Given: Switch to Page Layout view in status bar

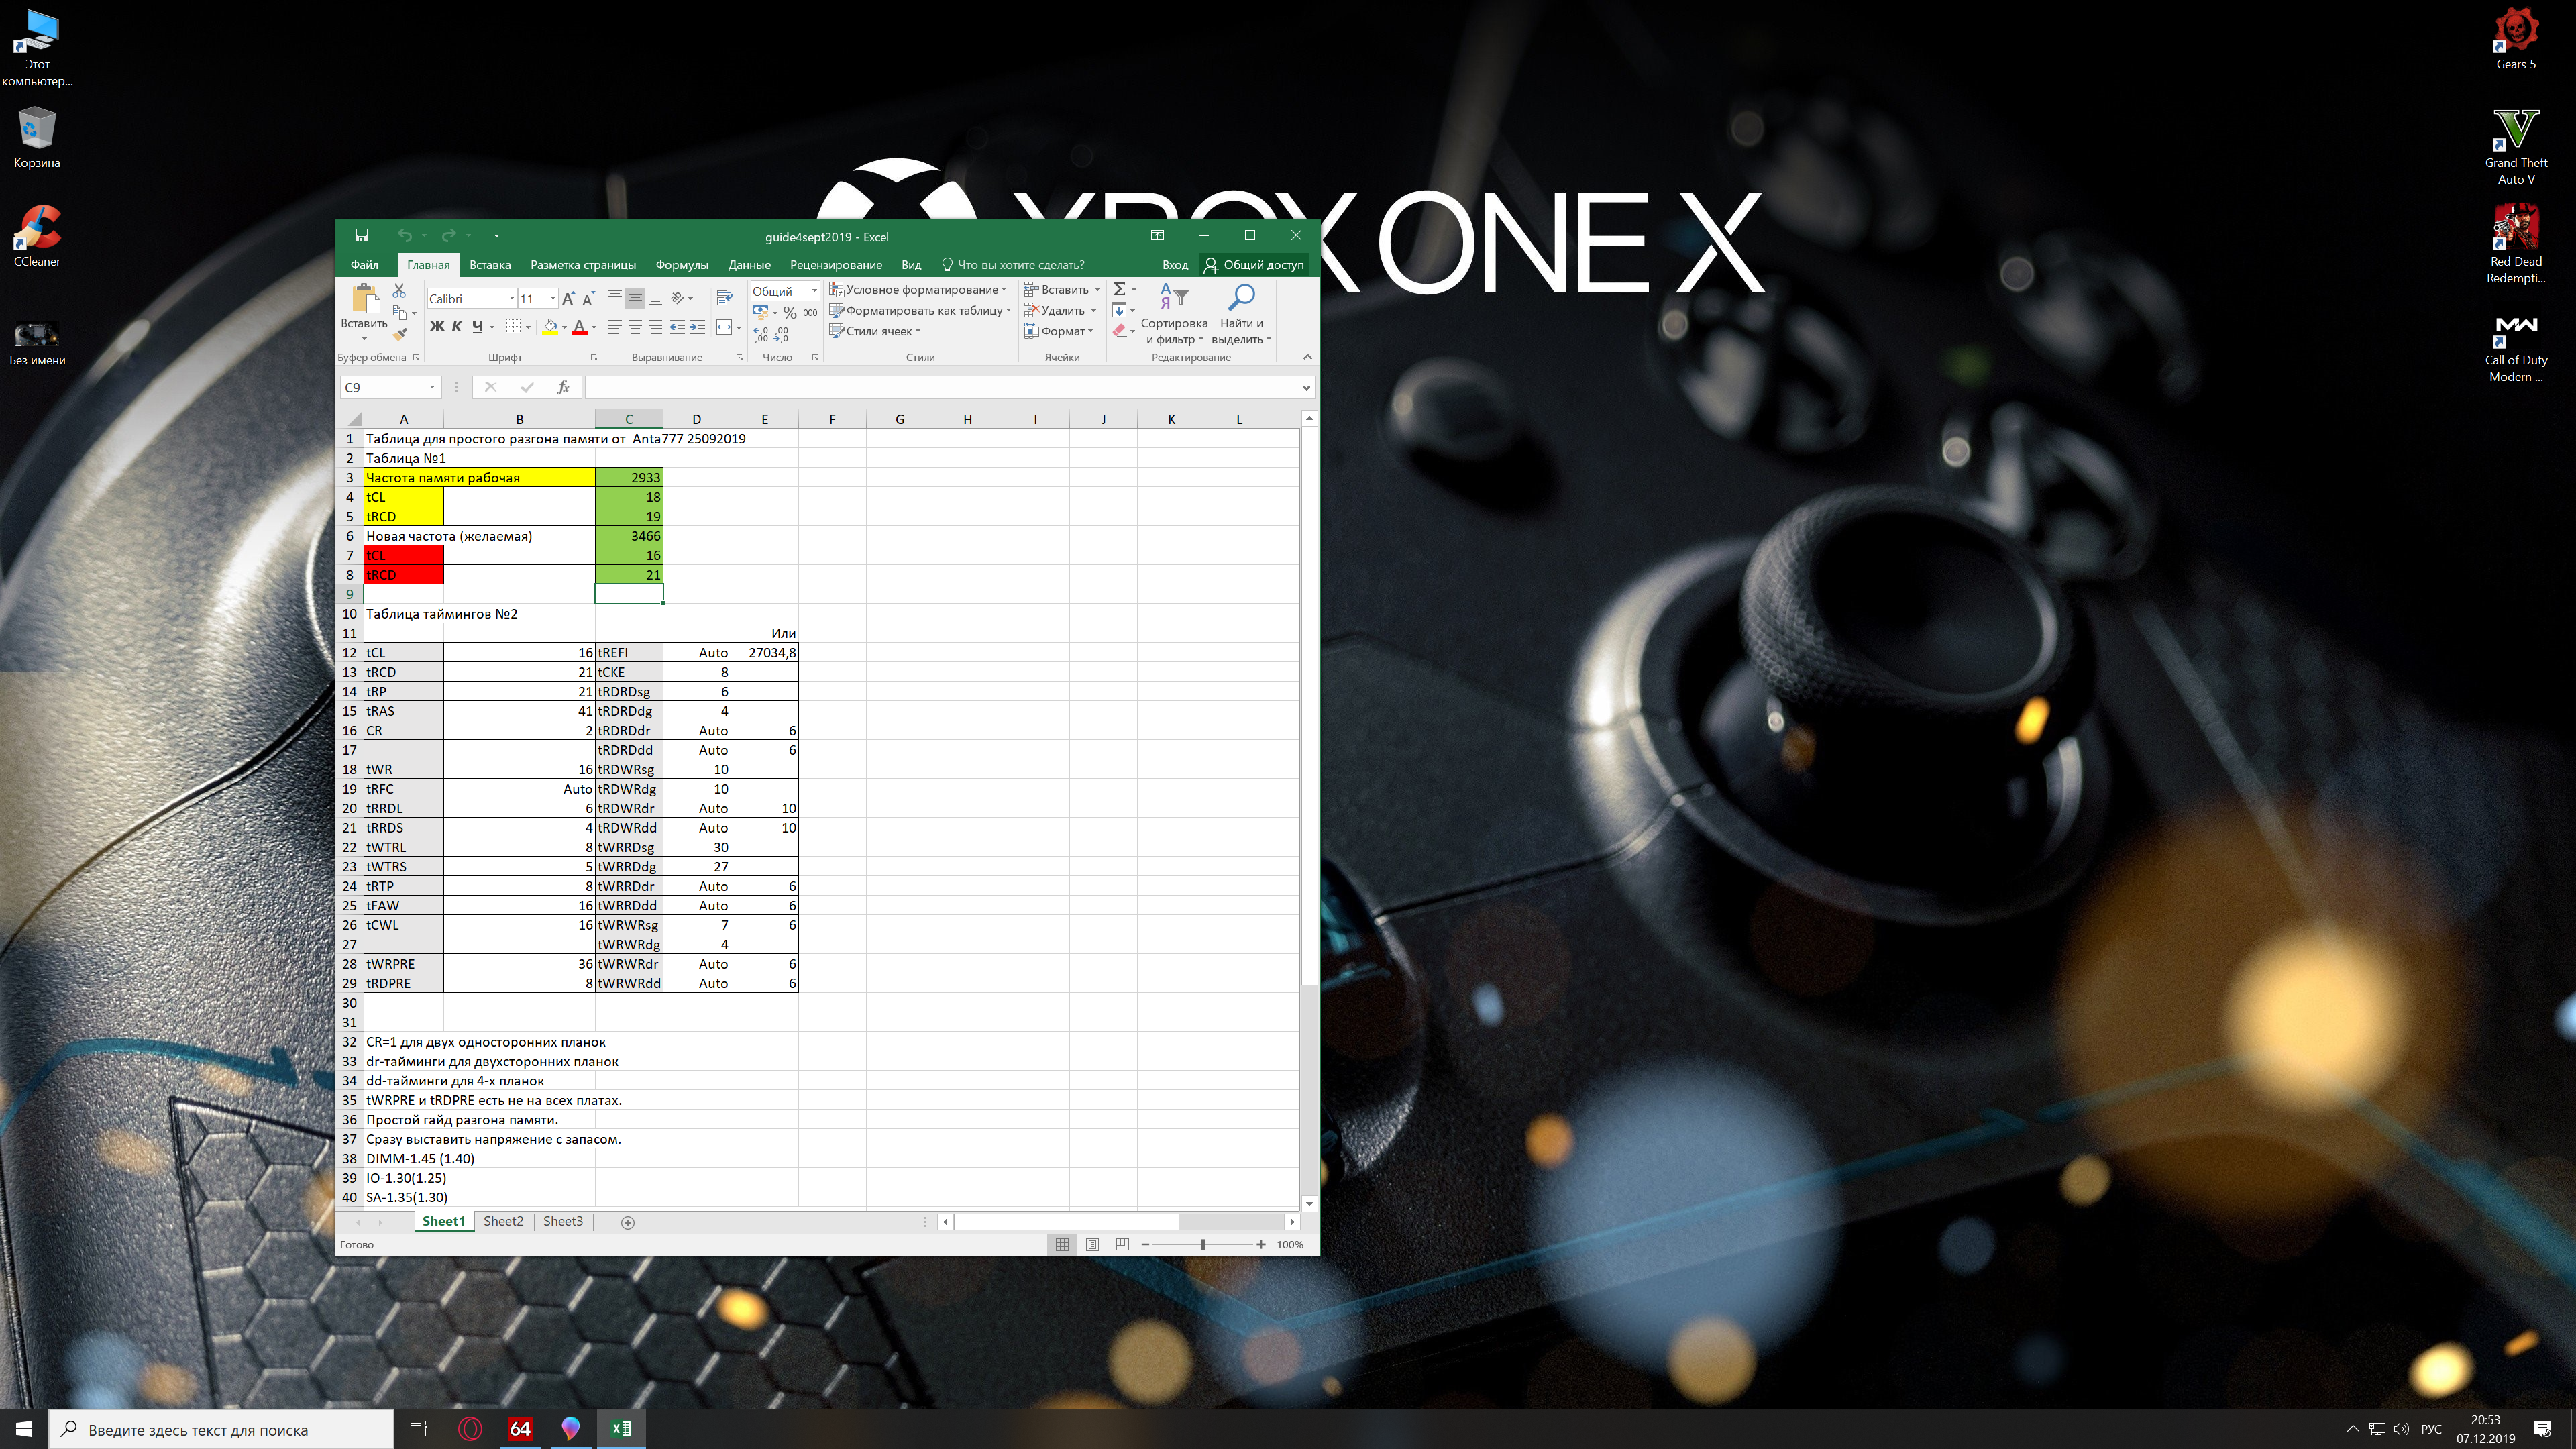Looking at the screenshot, I should [1092, 1245].
